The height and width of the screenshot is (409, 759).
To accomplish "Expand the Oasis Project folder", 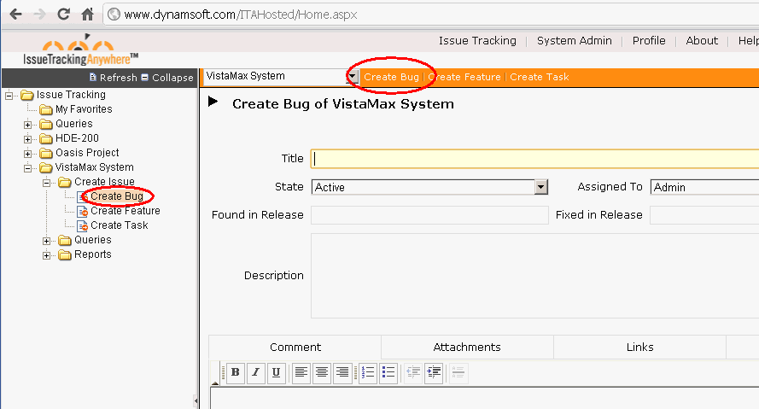I will click(27, 154).
